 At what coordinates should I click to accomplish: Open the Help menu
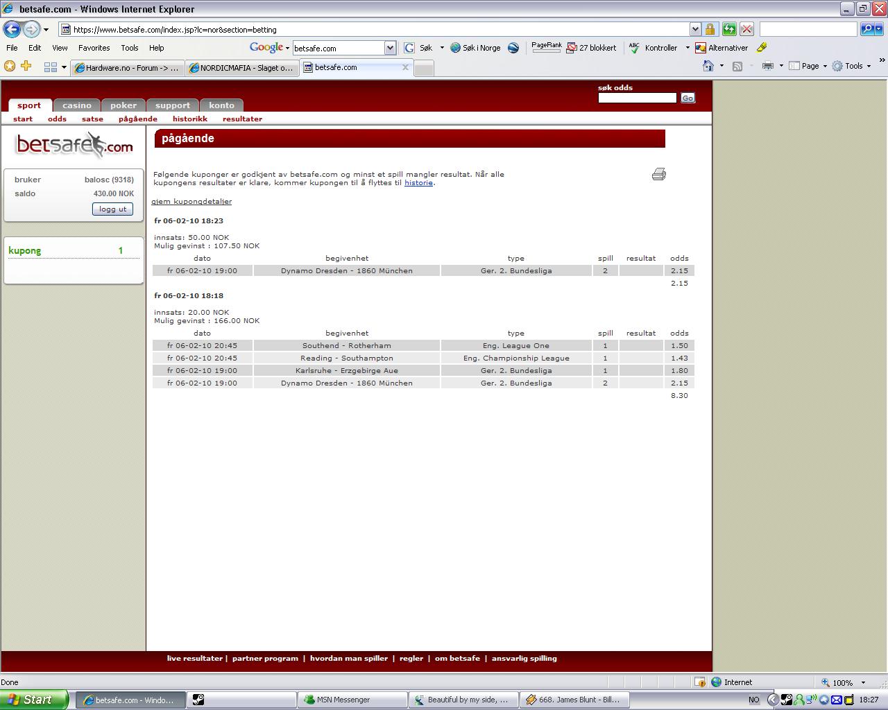click(x=157, y=48)
